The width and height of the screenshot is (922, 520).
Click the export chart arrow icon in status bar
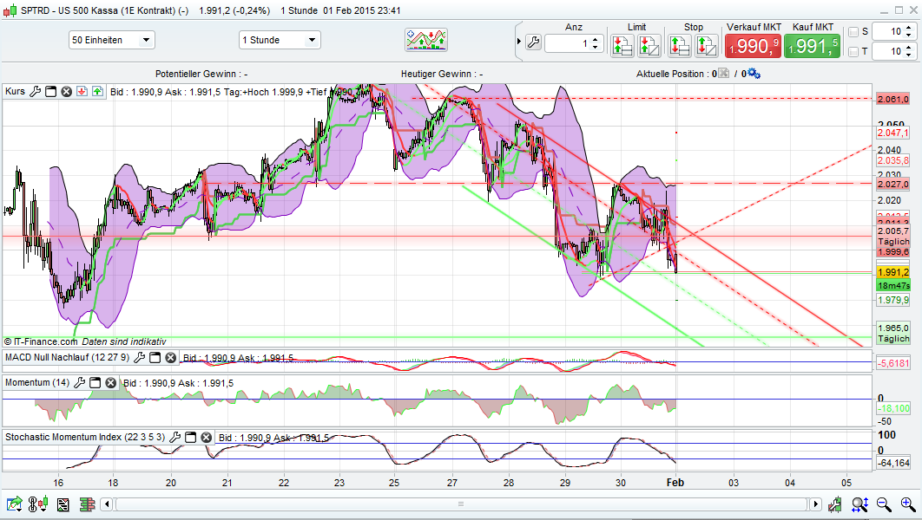tap(16, 504)
